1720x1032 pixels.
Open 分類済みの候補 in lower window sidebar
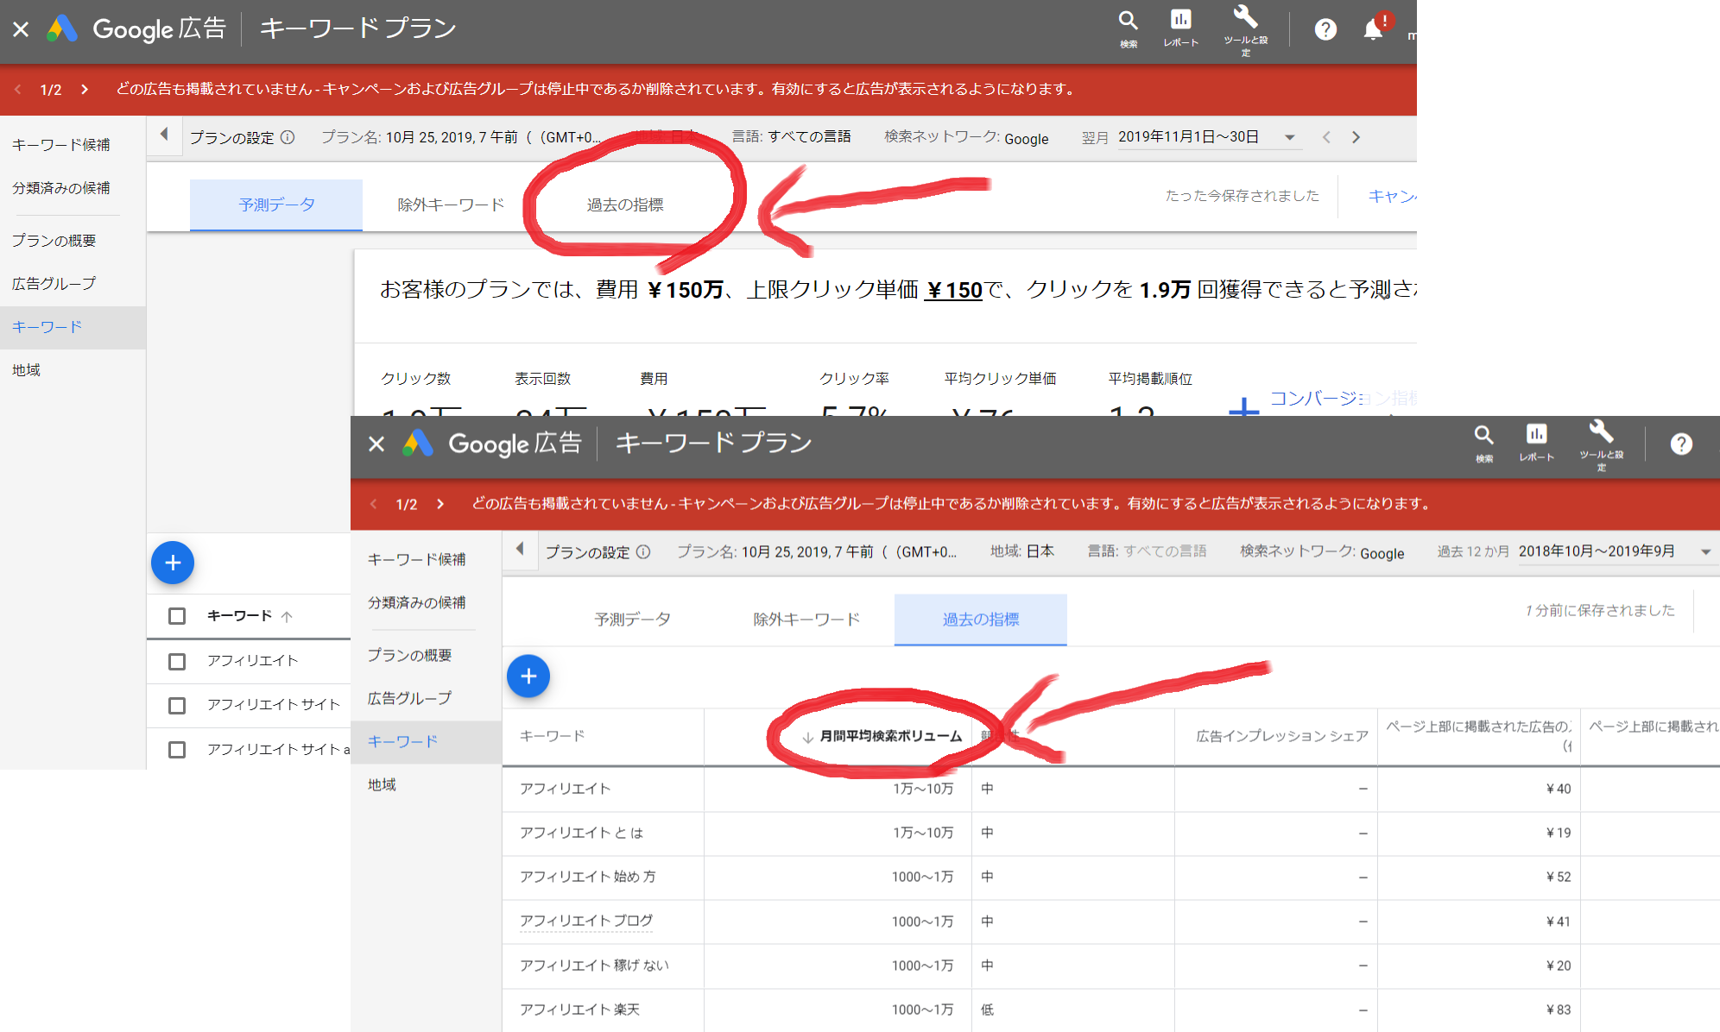417,603
